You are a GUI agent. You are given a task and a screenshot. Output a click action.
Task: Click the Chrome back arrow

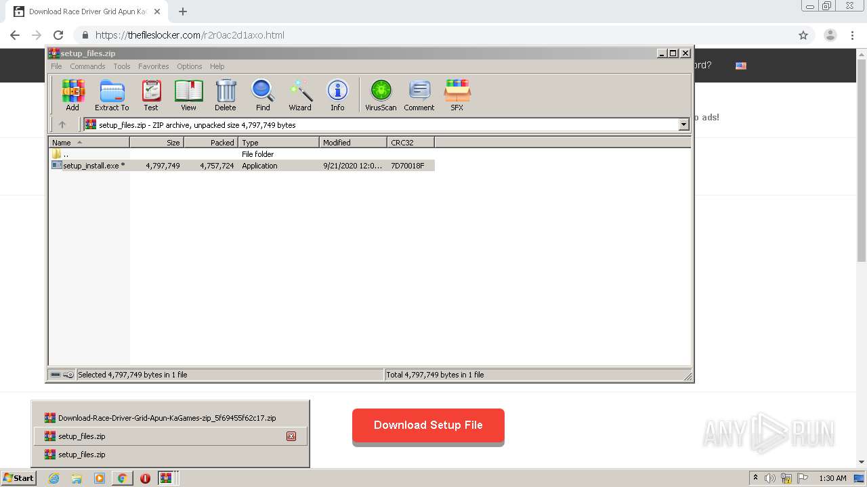point(15,35)
